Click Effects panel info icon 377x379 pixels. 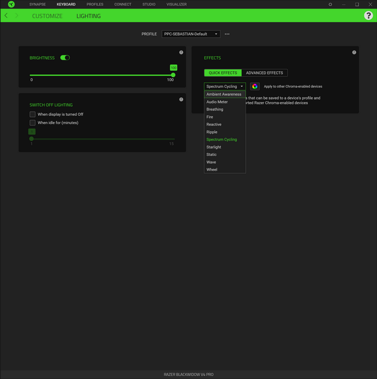pos(354,52)
